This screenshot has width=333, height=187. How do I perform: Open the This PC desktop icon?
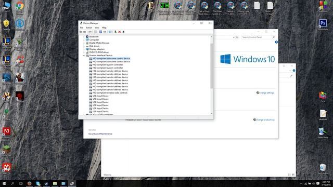click(6, 7)
